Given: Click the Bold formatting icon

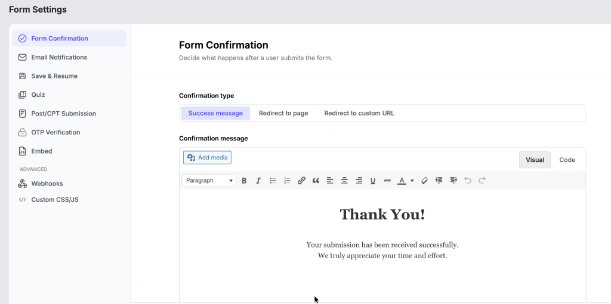Looking at the screenshot, I should [244, 180].
